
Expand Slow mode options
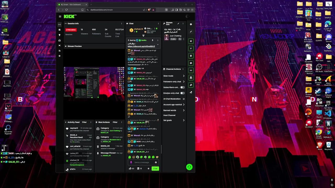point(184,76)
